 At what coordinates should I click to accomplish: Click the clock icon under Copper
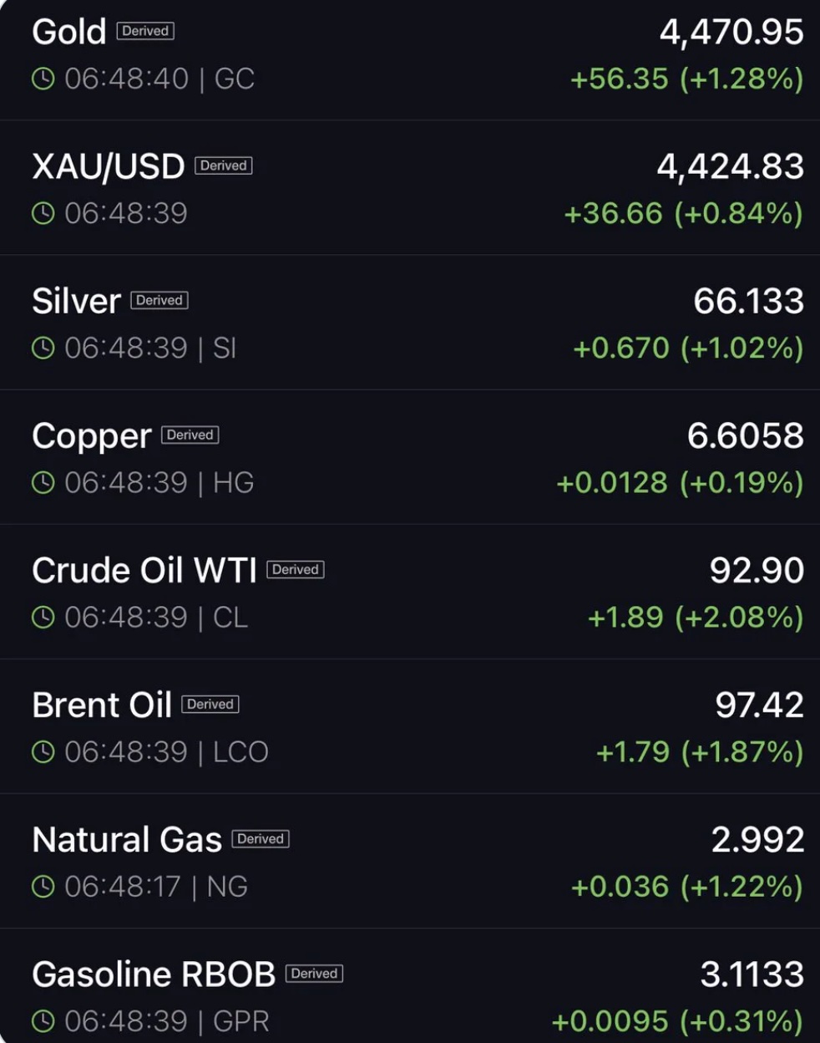[43, 482]
